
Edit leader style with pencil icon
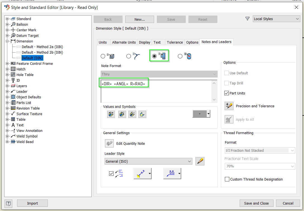[x=200, y=161]
